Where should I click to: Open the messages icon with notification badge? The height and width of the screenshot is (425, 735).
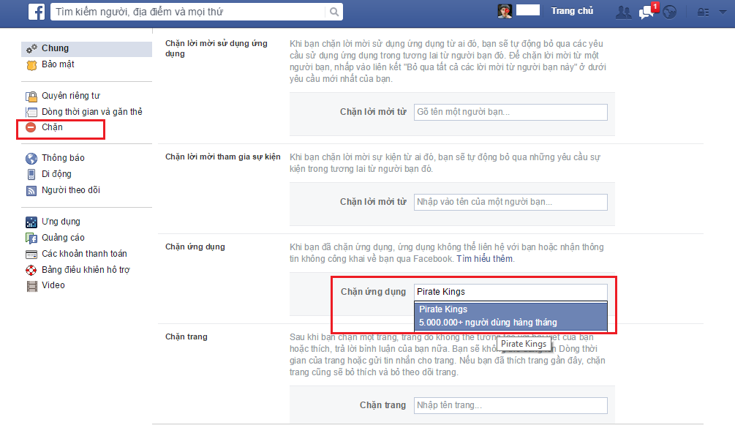[x=647, y=12]
